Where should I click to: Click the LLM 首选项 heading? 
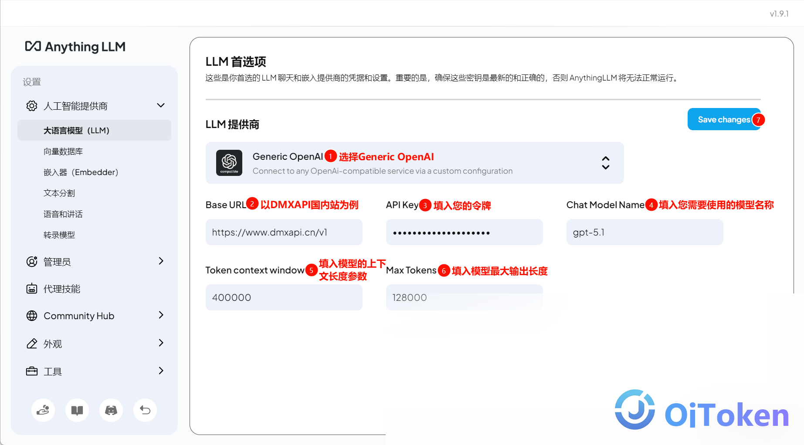point(236,61)
